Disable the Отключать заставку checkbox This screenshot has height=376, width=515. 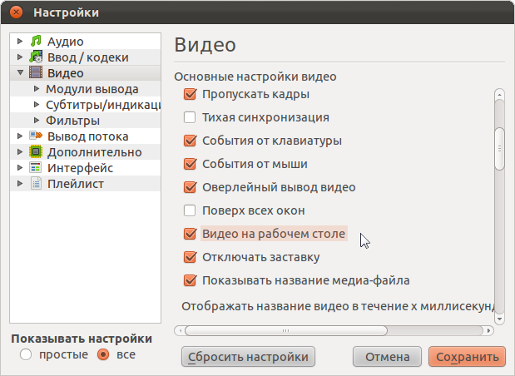click(190, 257)
